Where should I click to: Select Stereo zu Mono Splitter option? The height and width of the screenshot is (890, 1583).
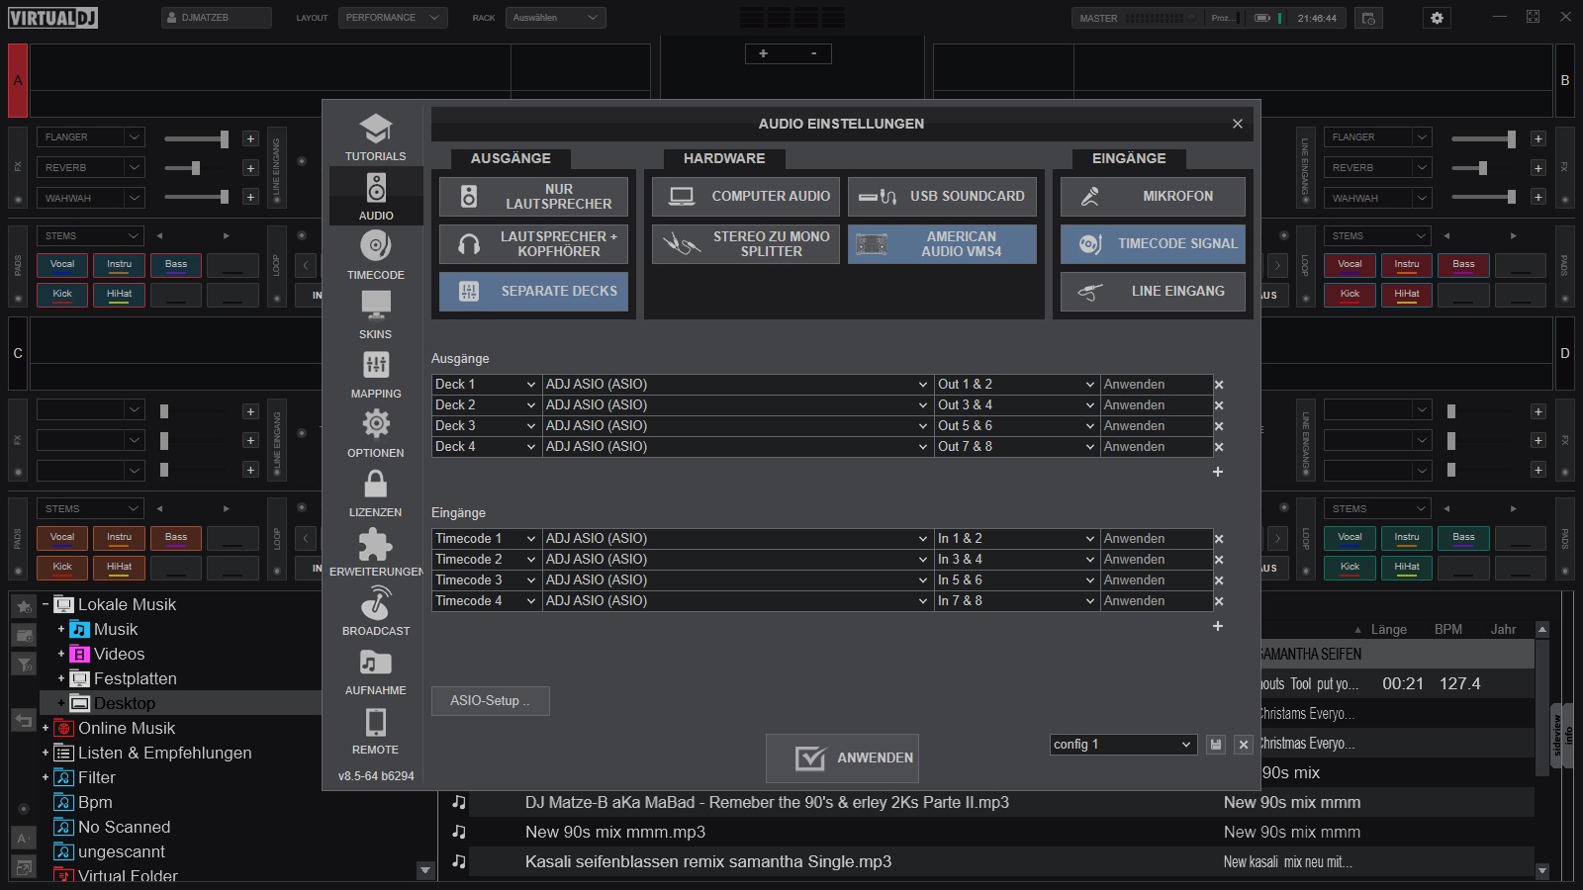[746, 243]
